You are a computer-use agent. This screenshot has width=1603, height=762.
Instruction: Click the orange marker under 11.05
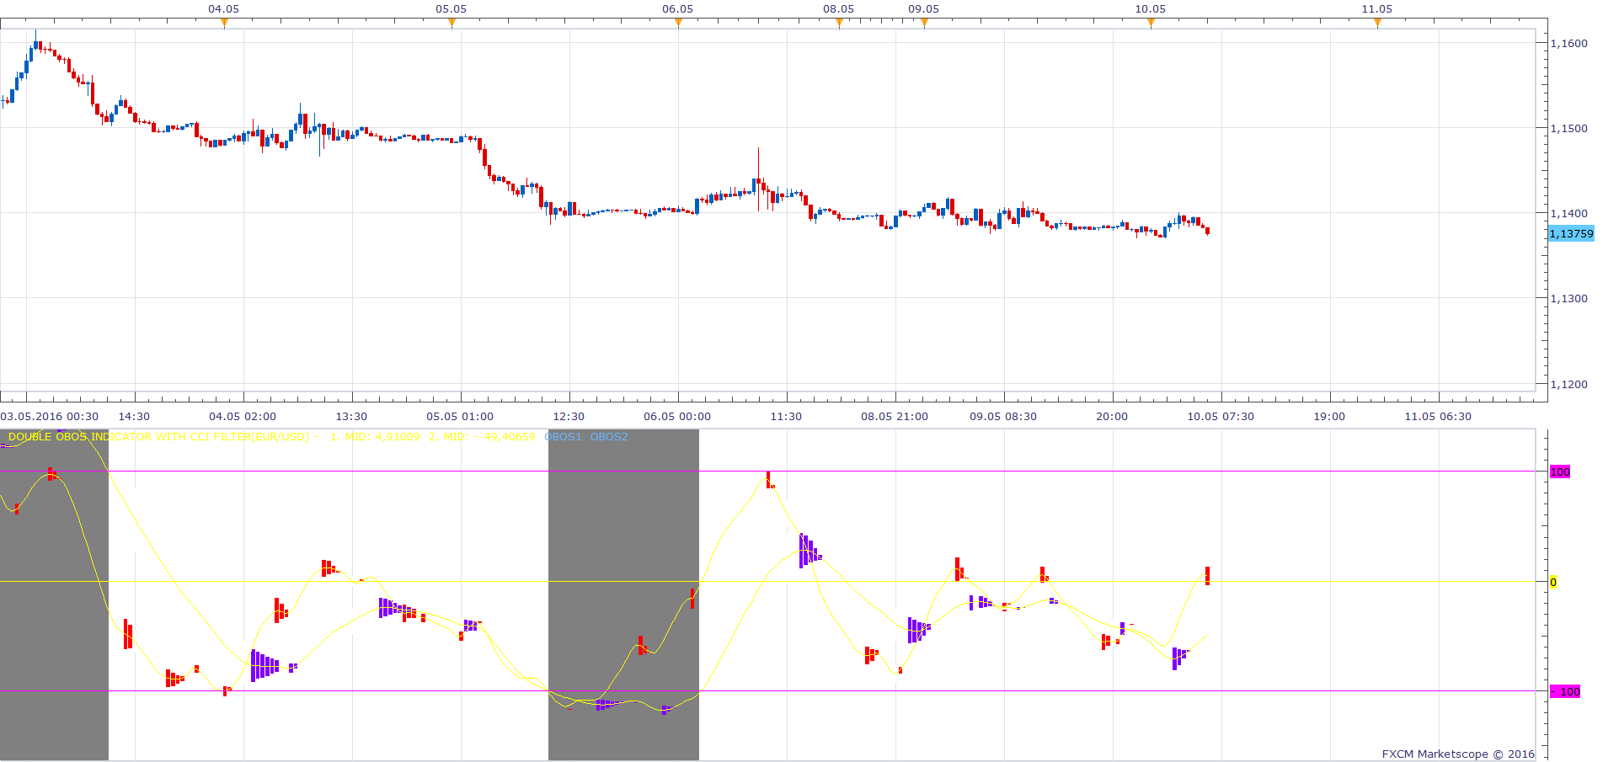(x=1377, y=23)
